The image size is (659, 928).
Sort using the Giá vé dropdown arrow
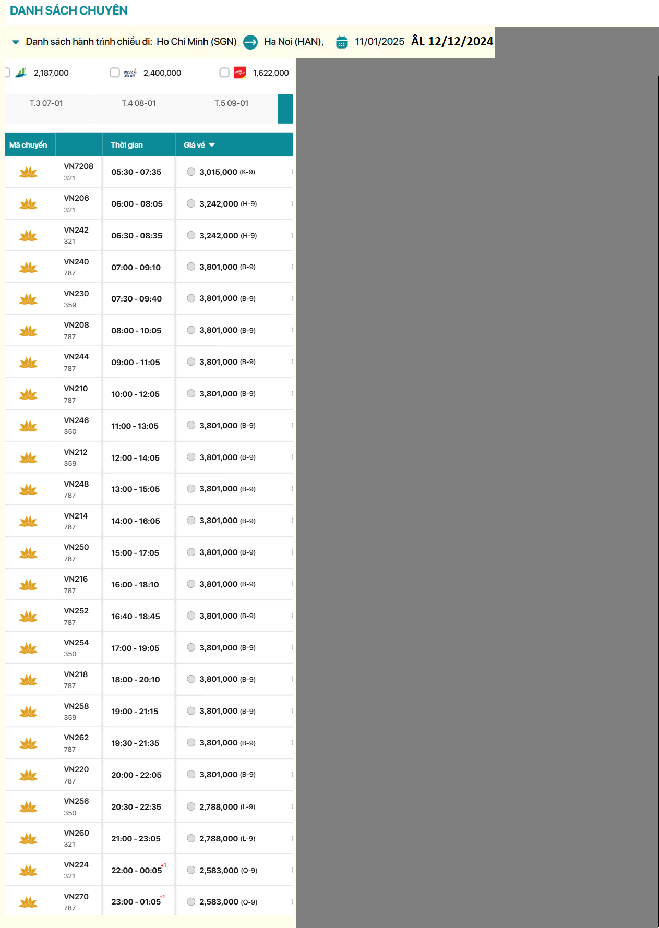[212, 145]
